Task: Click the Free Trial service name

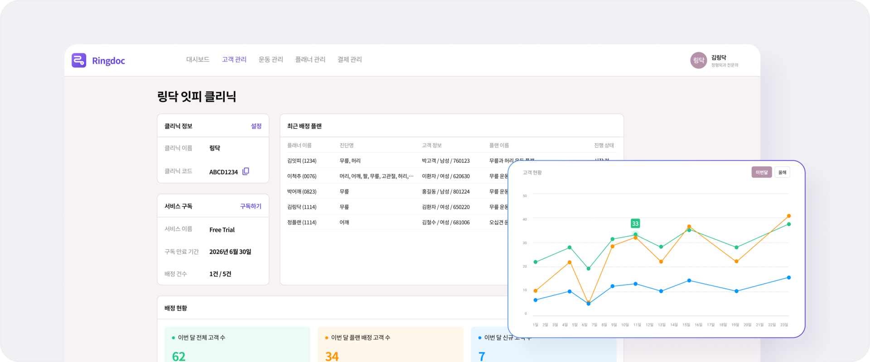Action: [x=222, y=230]
